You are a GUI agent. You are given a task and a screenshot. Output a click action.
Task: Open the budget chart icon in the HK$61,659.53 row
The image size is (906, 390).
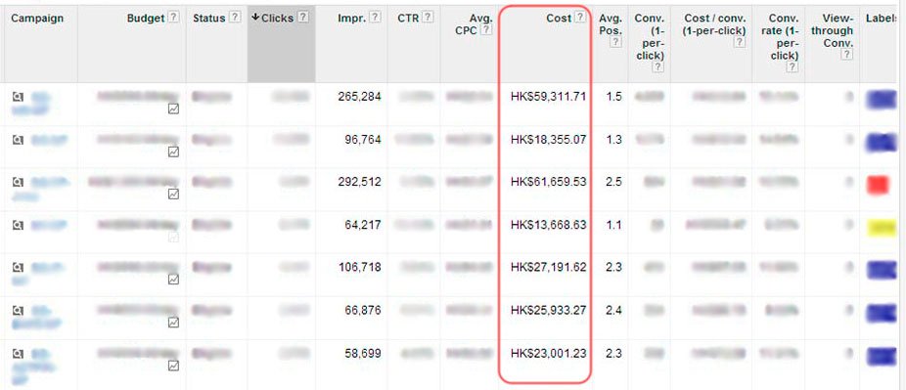click(x=173, y=194)
